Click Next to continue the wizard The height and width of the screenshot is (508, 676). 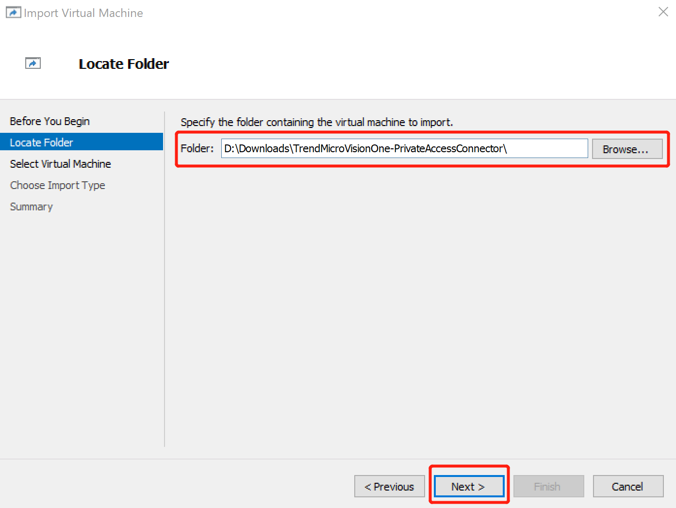click(x=468, y=486)
